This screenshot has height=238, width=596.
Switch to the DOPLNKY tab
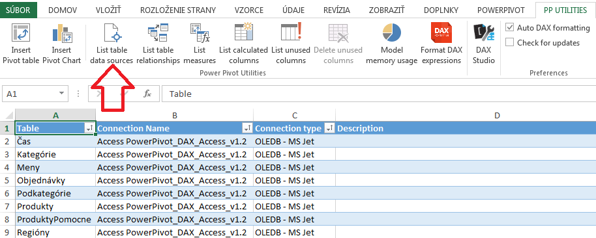tap(441, 10)
